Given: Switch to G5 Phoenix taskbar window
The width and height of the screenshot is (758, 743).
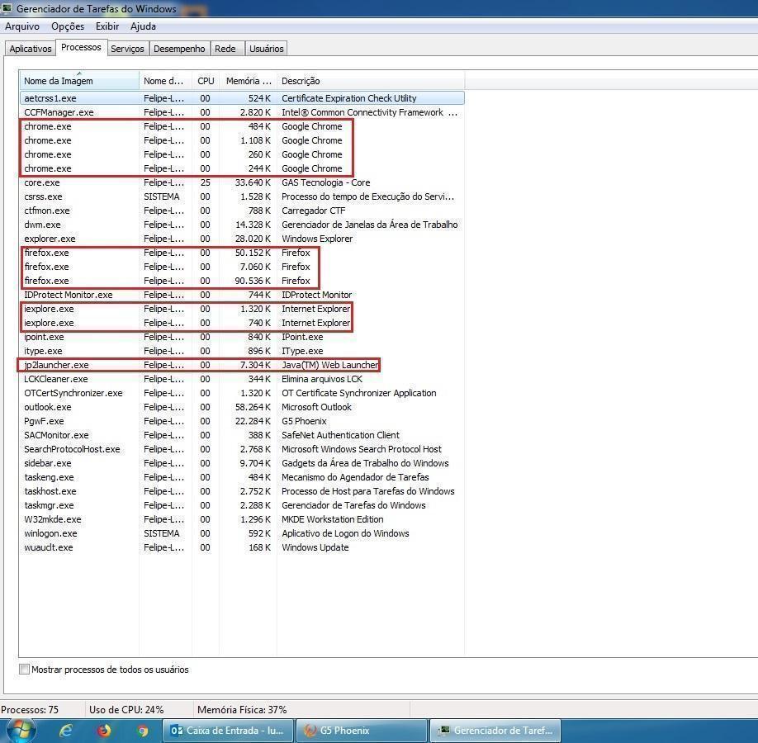Looking at the screenshot, I should (x=362, y=731).
